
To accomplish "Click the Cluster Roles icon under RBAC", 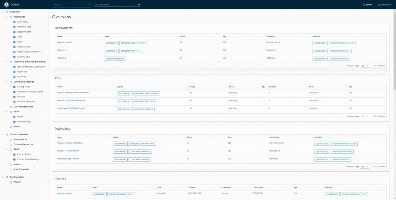I will click(14, 154).
